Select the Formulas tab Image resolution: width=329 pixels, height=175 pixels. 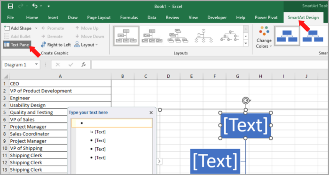point(129,17)
